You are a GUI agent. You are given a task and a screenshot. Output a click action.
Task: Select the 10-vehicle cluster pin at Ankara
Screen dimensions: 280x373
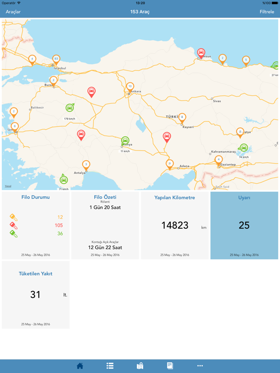click(130, 87)
